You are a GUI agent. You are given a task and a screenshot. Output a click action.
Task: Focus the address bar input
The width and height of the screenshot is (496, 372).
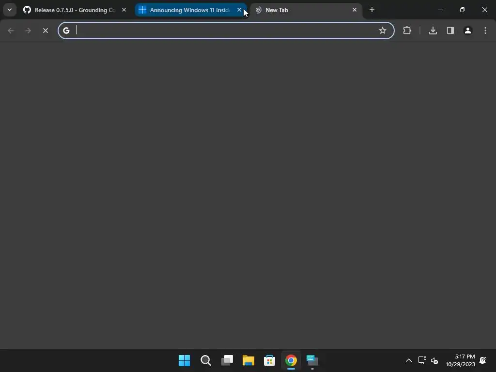(226, 31)
